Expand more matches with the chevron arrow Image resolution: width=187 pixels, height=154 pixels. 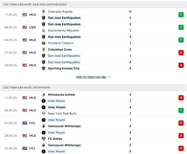click(x=109, y=77)
